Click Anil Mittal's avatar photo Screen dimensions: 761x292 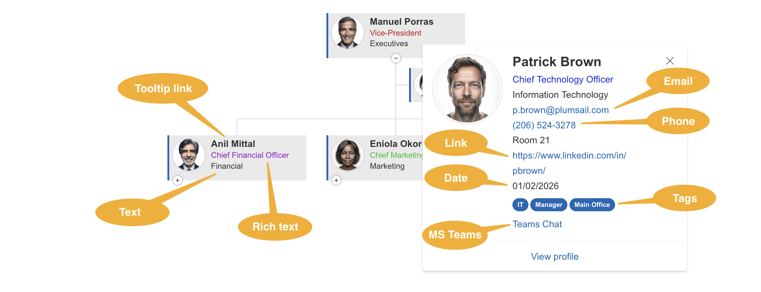189,155
